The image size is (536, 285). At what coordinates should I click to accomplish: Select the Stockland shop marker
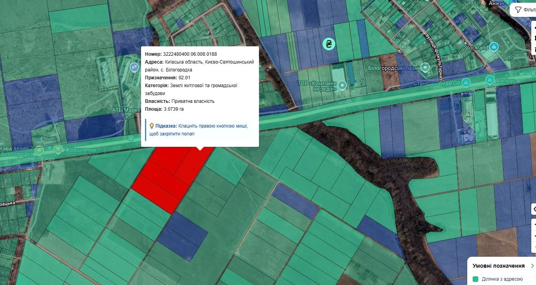495,47
